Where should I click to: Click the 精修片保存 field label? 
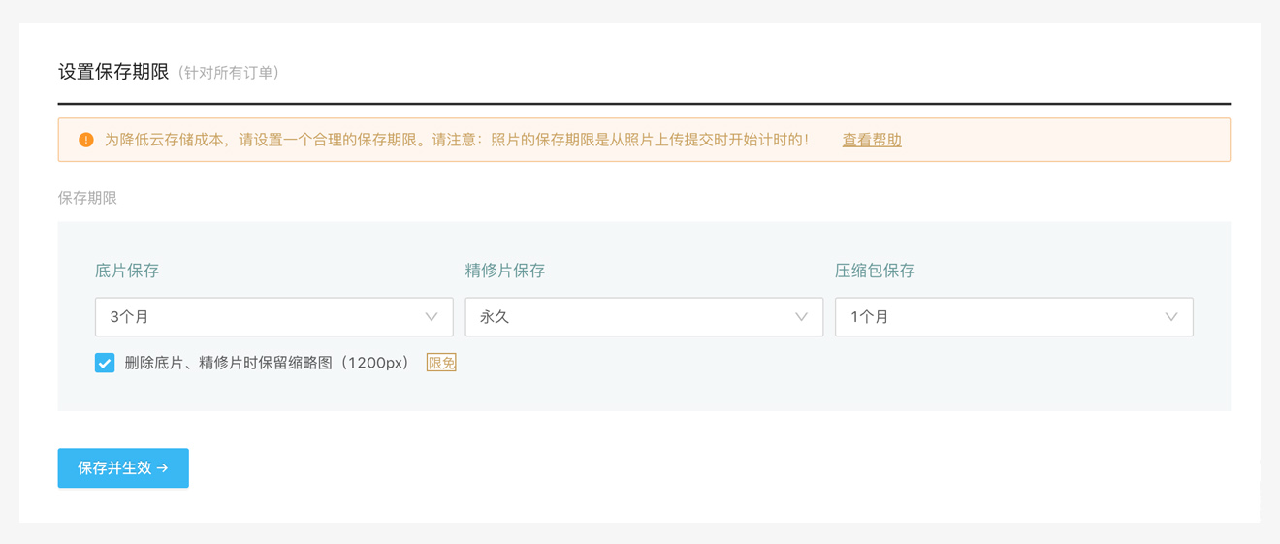[505, 271]
